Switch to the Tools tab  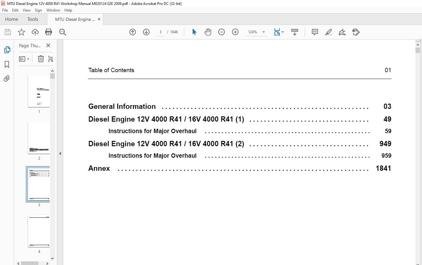(33, 19)
